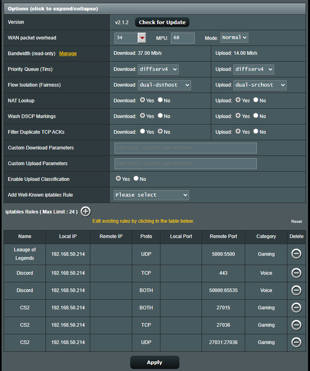The image size is (310, 371).
Task: Delete the CS2 port 27015 rule
Action: (x=296, y=307)
